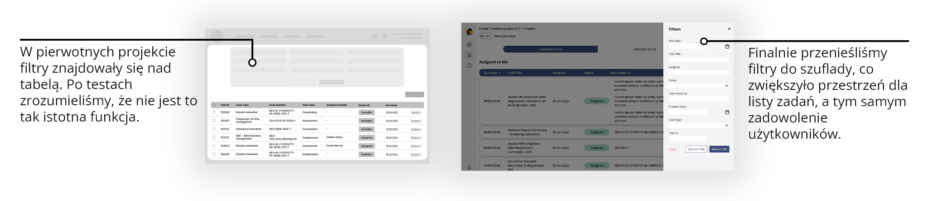Close the Filters drawer with X
Image resolution: width=928 pixels, height=201 pixels.
click(729, 29)
